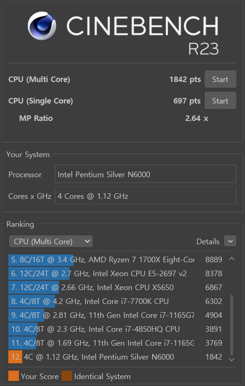The image size is (245, 386).
Task: Click ranking list scroll down arrow
Action: 232,360
